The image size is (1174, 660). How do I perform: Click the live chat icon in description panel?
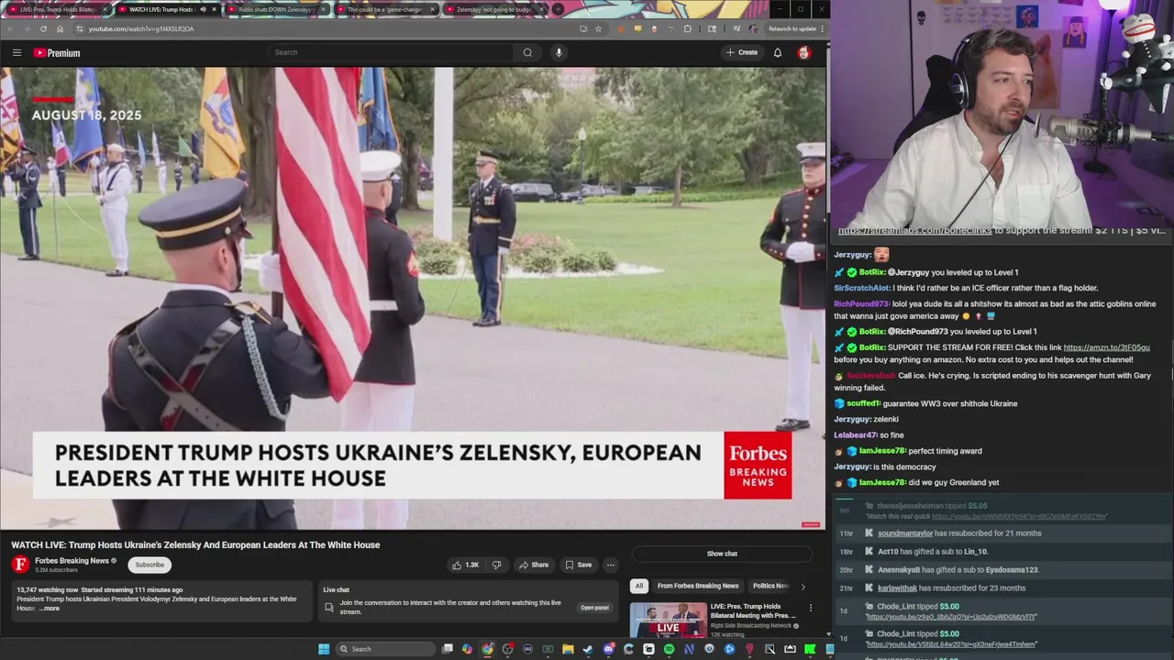[329, 607]
